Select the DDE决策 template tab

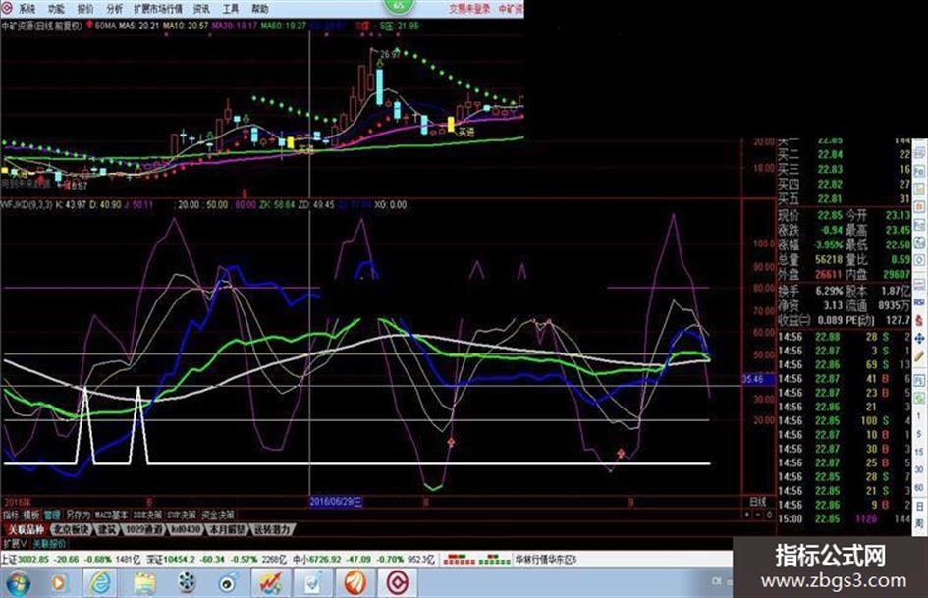pyautogui.click(x=147, y=516)
